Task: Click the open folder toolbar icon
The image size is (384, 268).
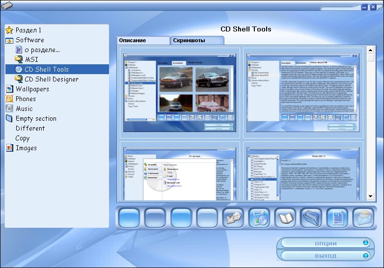Action: pyautogui.click(x=233, y=218)
